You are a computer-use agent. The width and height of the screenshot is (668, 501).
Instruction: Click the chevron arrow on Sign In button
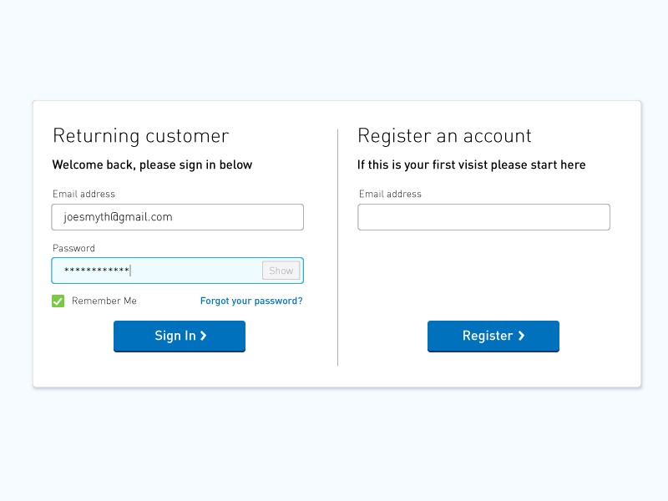click(x=203, y=336)
